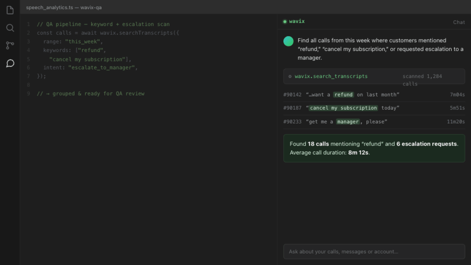Click 'wavix.searchTranscripts' on code line 2

[x=136, y=33]
